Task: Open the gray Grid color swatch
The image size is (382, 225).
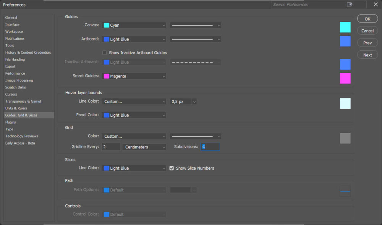Action: [345, 138]
